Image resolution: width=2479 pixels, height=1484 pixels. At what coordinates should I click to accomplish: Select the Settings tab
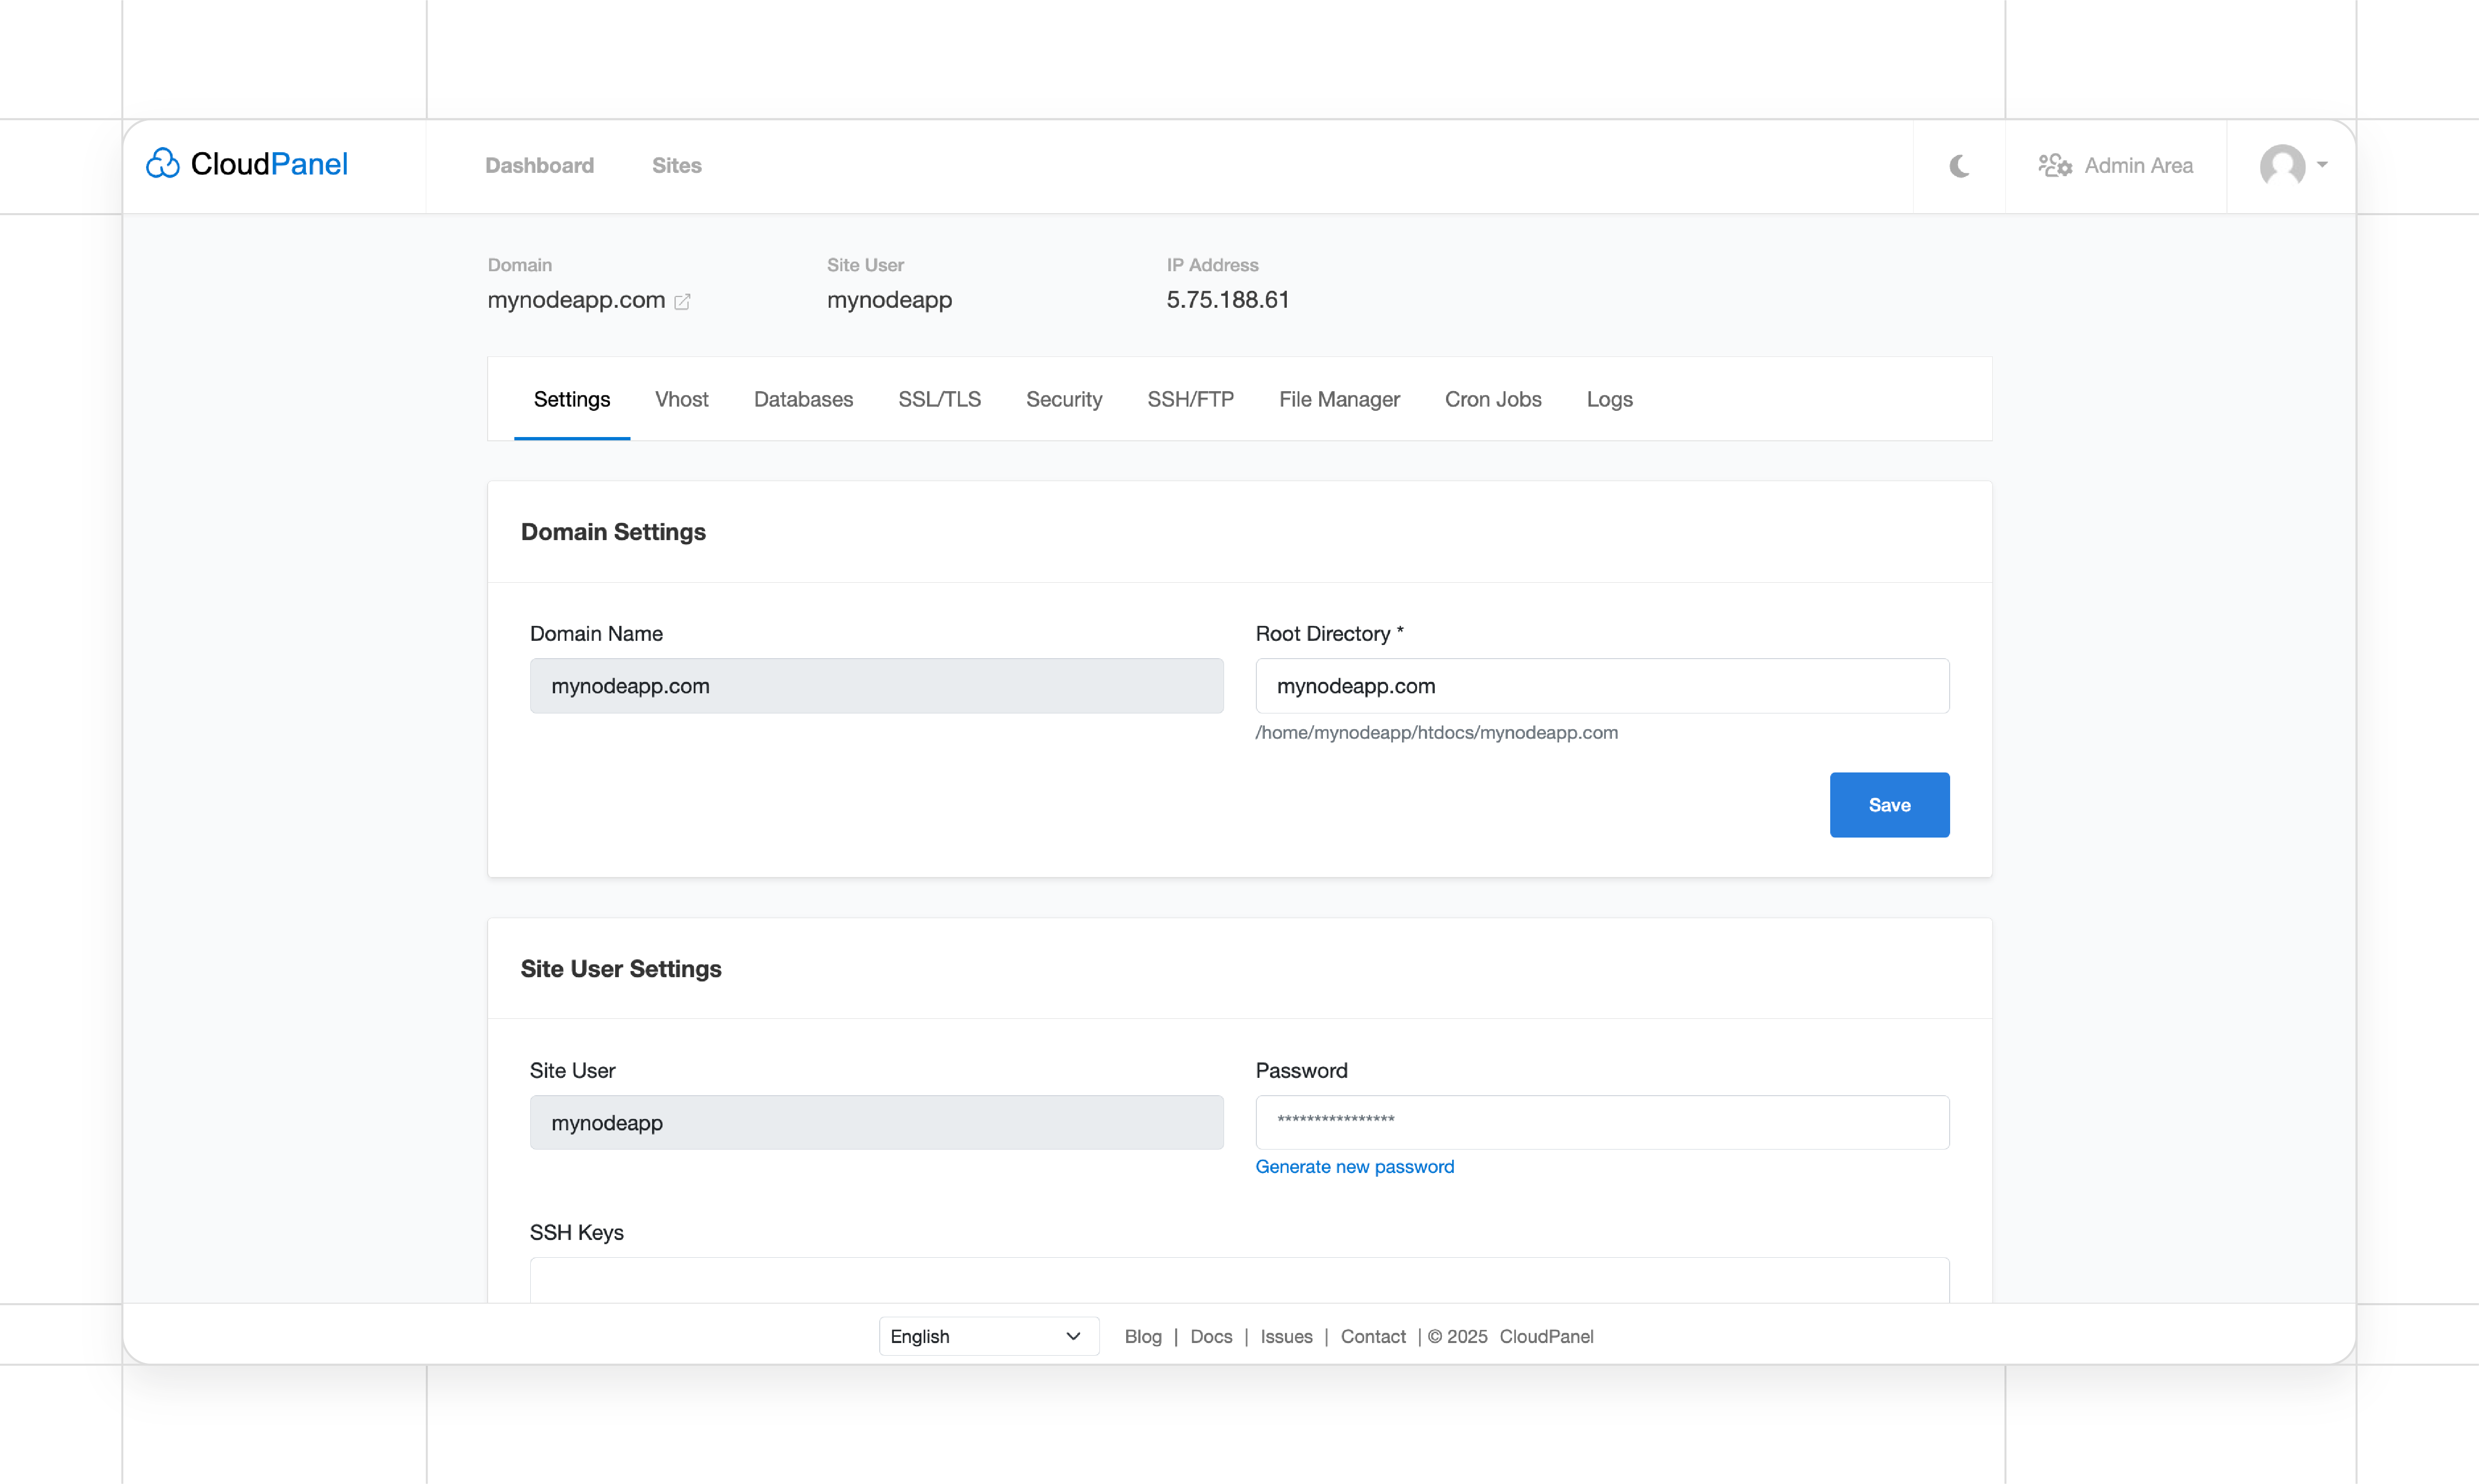[x=572, y=399]
